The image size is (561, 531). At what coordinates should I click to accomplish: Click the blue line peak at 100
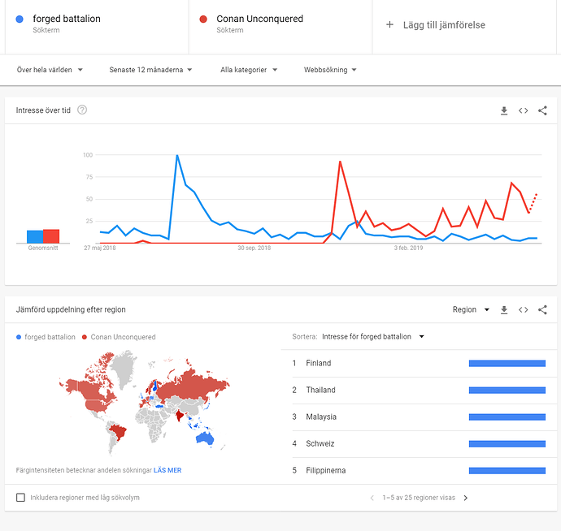(177, 155)
